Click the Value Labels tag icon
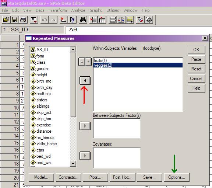212x188 pixels. click(140, 20)
